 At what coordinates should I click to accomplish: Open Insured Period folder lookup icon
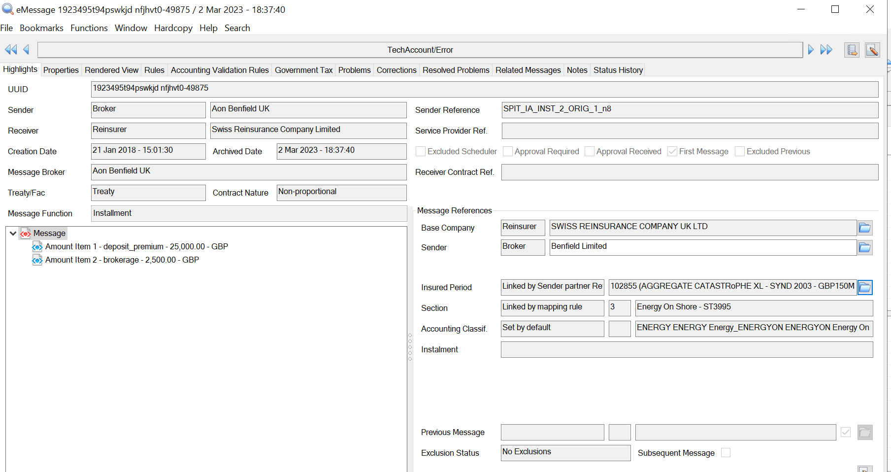click(864, 287)
